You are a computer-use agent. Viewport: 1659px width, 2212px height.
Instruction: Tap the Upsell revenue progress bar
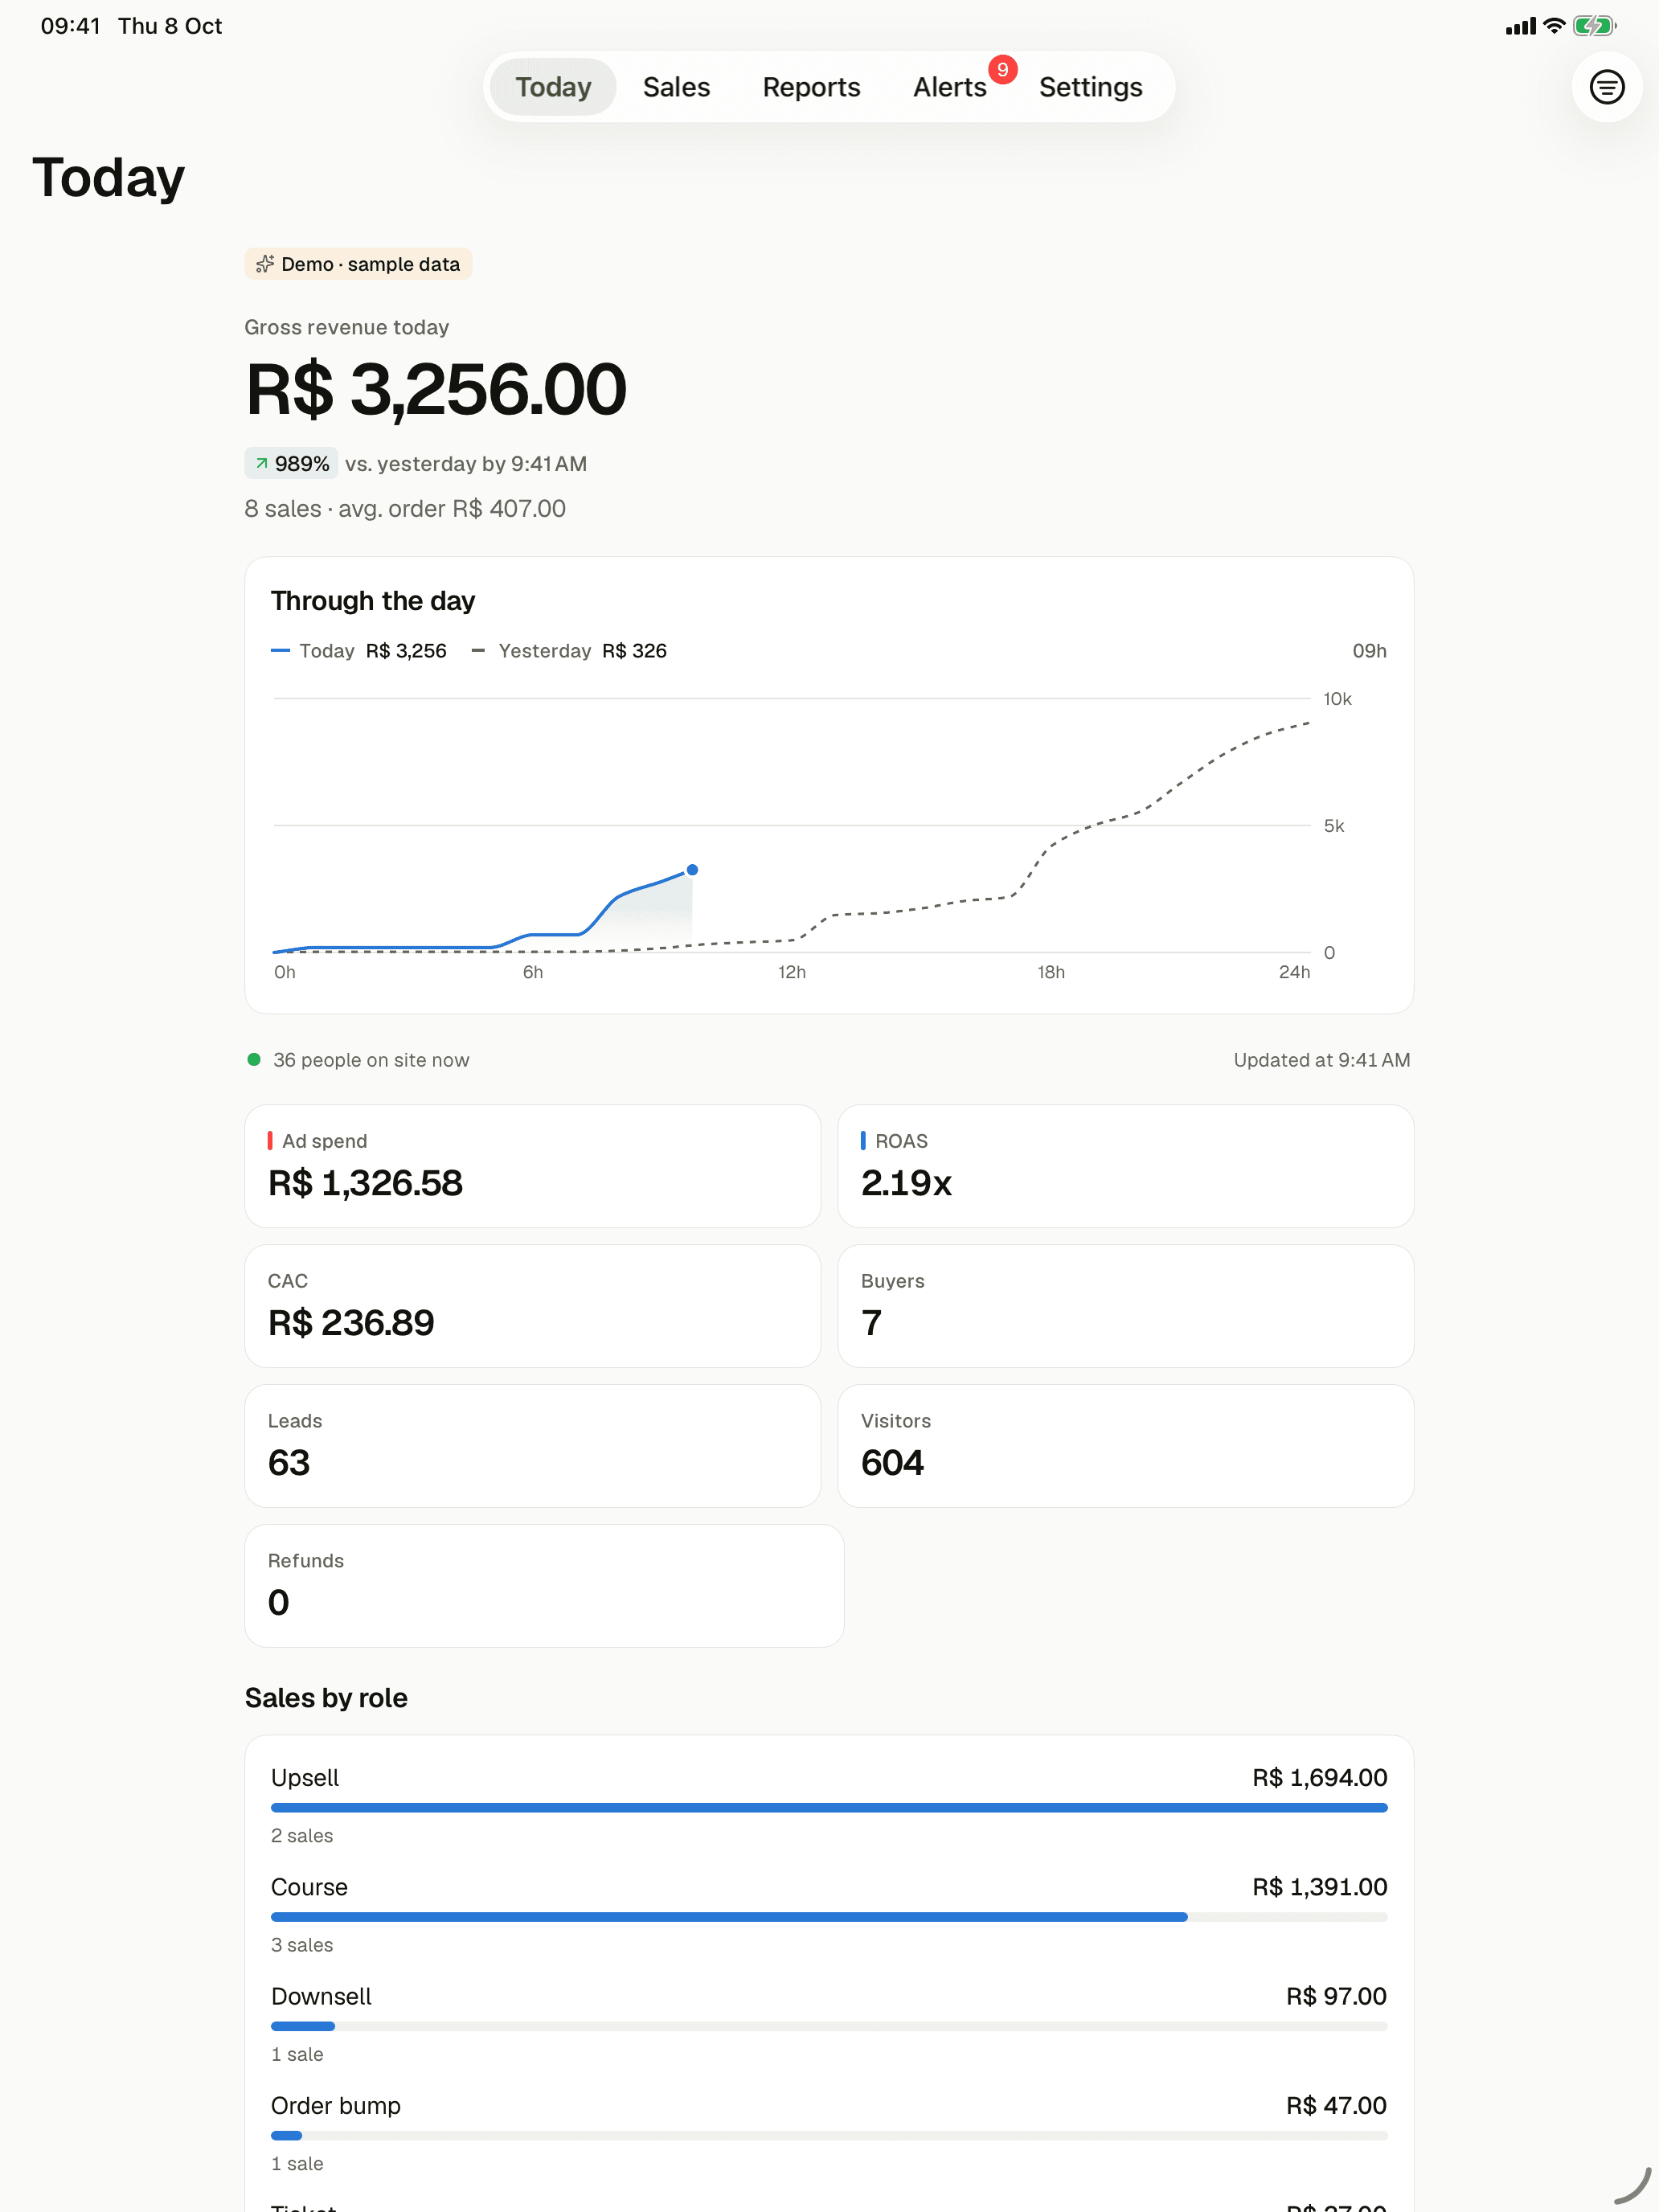[829, 1807]
